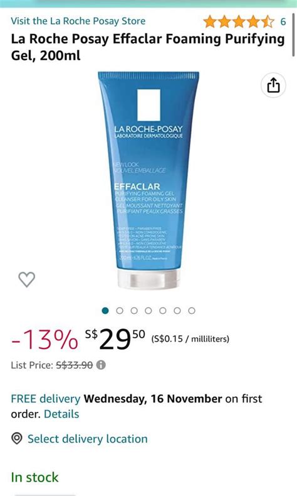Viewport: 297px width, 496px height.
Task: Tap the product title text
Action: (x=148, y=47)
